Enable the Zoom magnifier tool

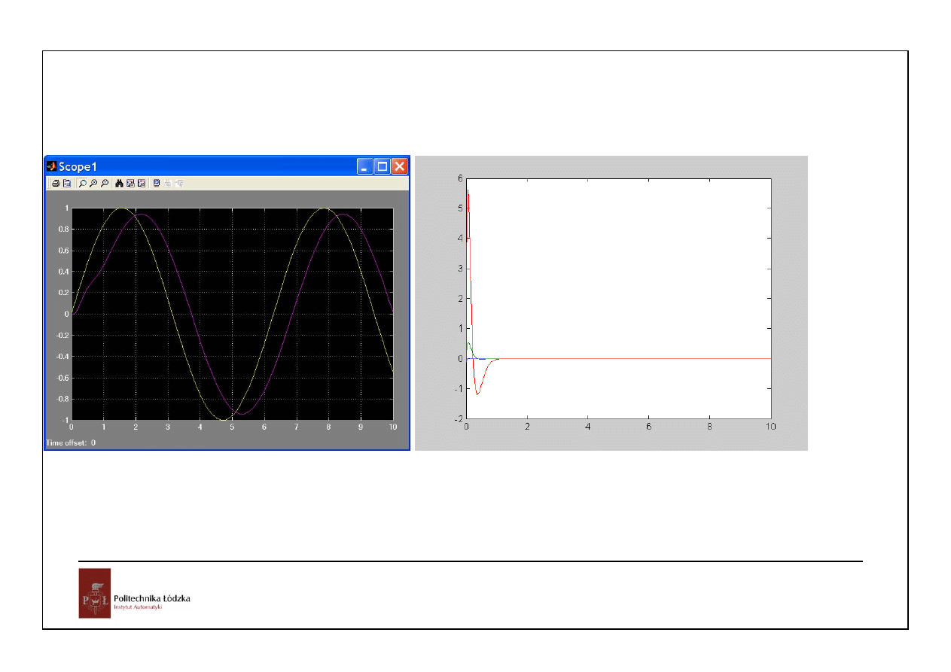[x=82, y=183]
